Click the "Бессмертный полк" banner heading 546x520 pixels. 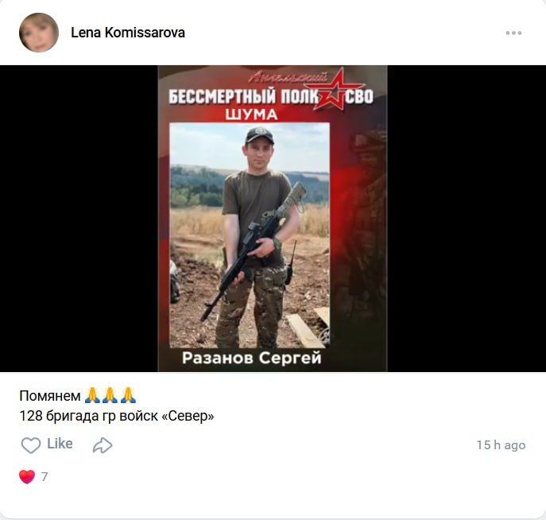243,97
